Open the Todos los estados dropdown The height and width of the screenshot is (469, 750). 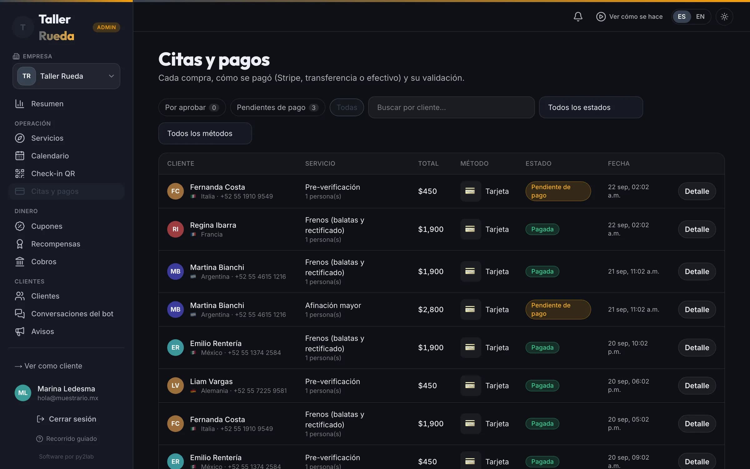tap(591, 107)
